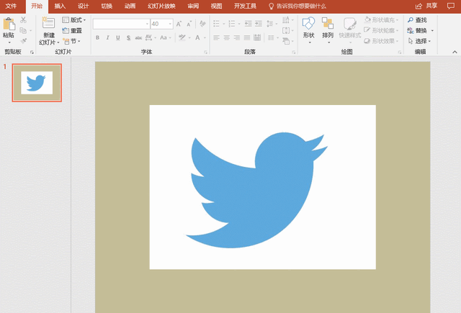The width and height of the screenshot is (461, 313).
Task: Justify text alignment
Action: coord(247,37)
